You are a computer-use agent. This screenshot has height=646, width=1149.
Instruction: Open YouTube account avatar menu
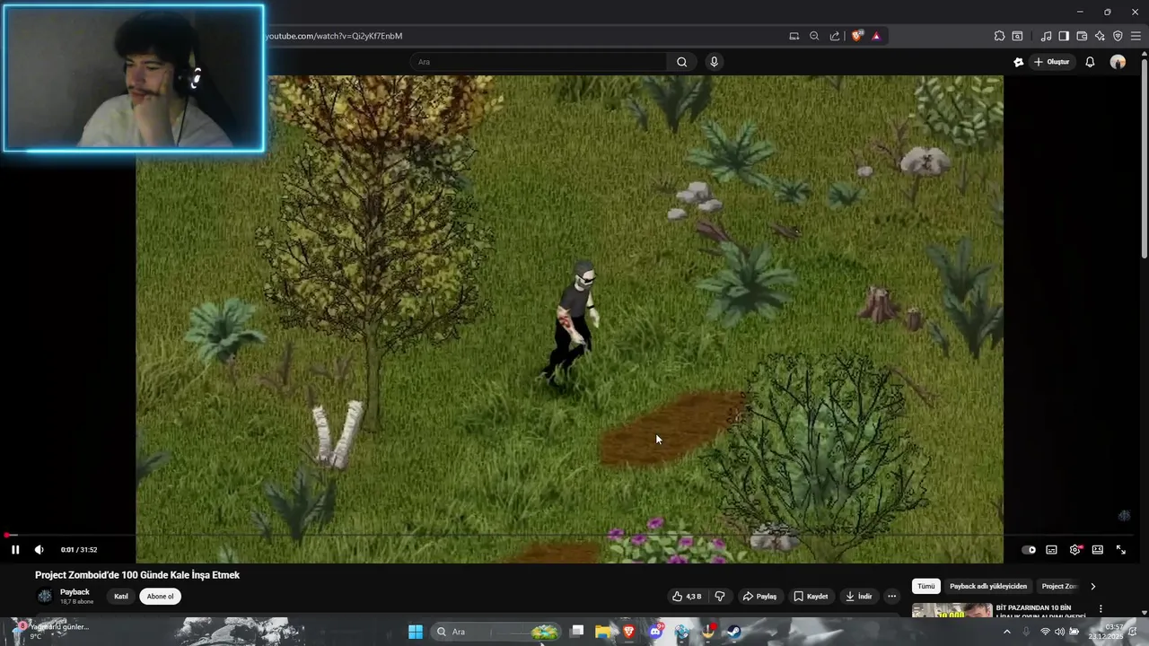click(x=1118, y=62)
